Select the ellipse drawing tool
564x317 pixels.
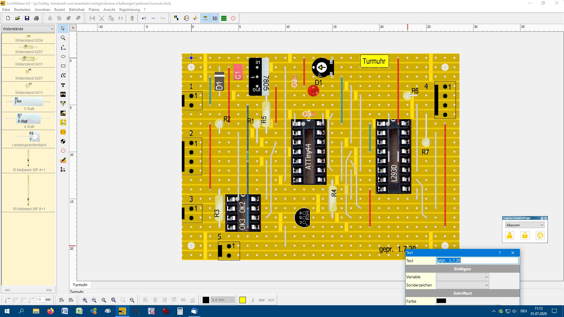coord(63,57)
